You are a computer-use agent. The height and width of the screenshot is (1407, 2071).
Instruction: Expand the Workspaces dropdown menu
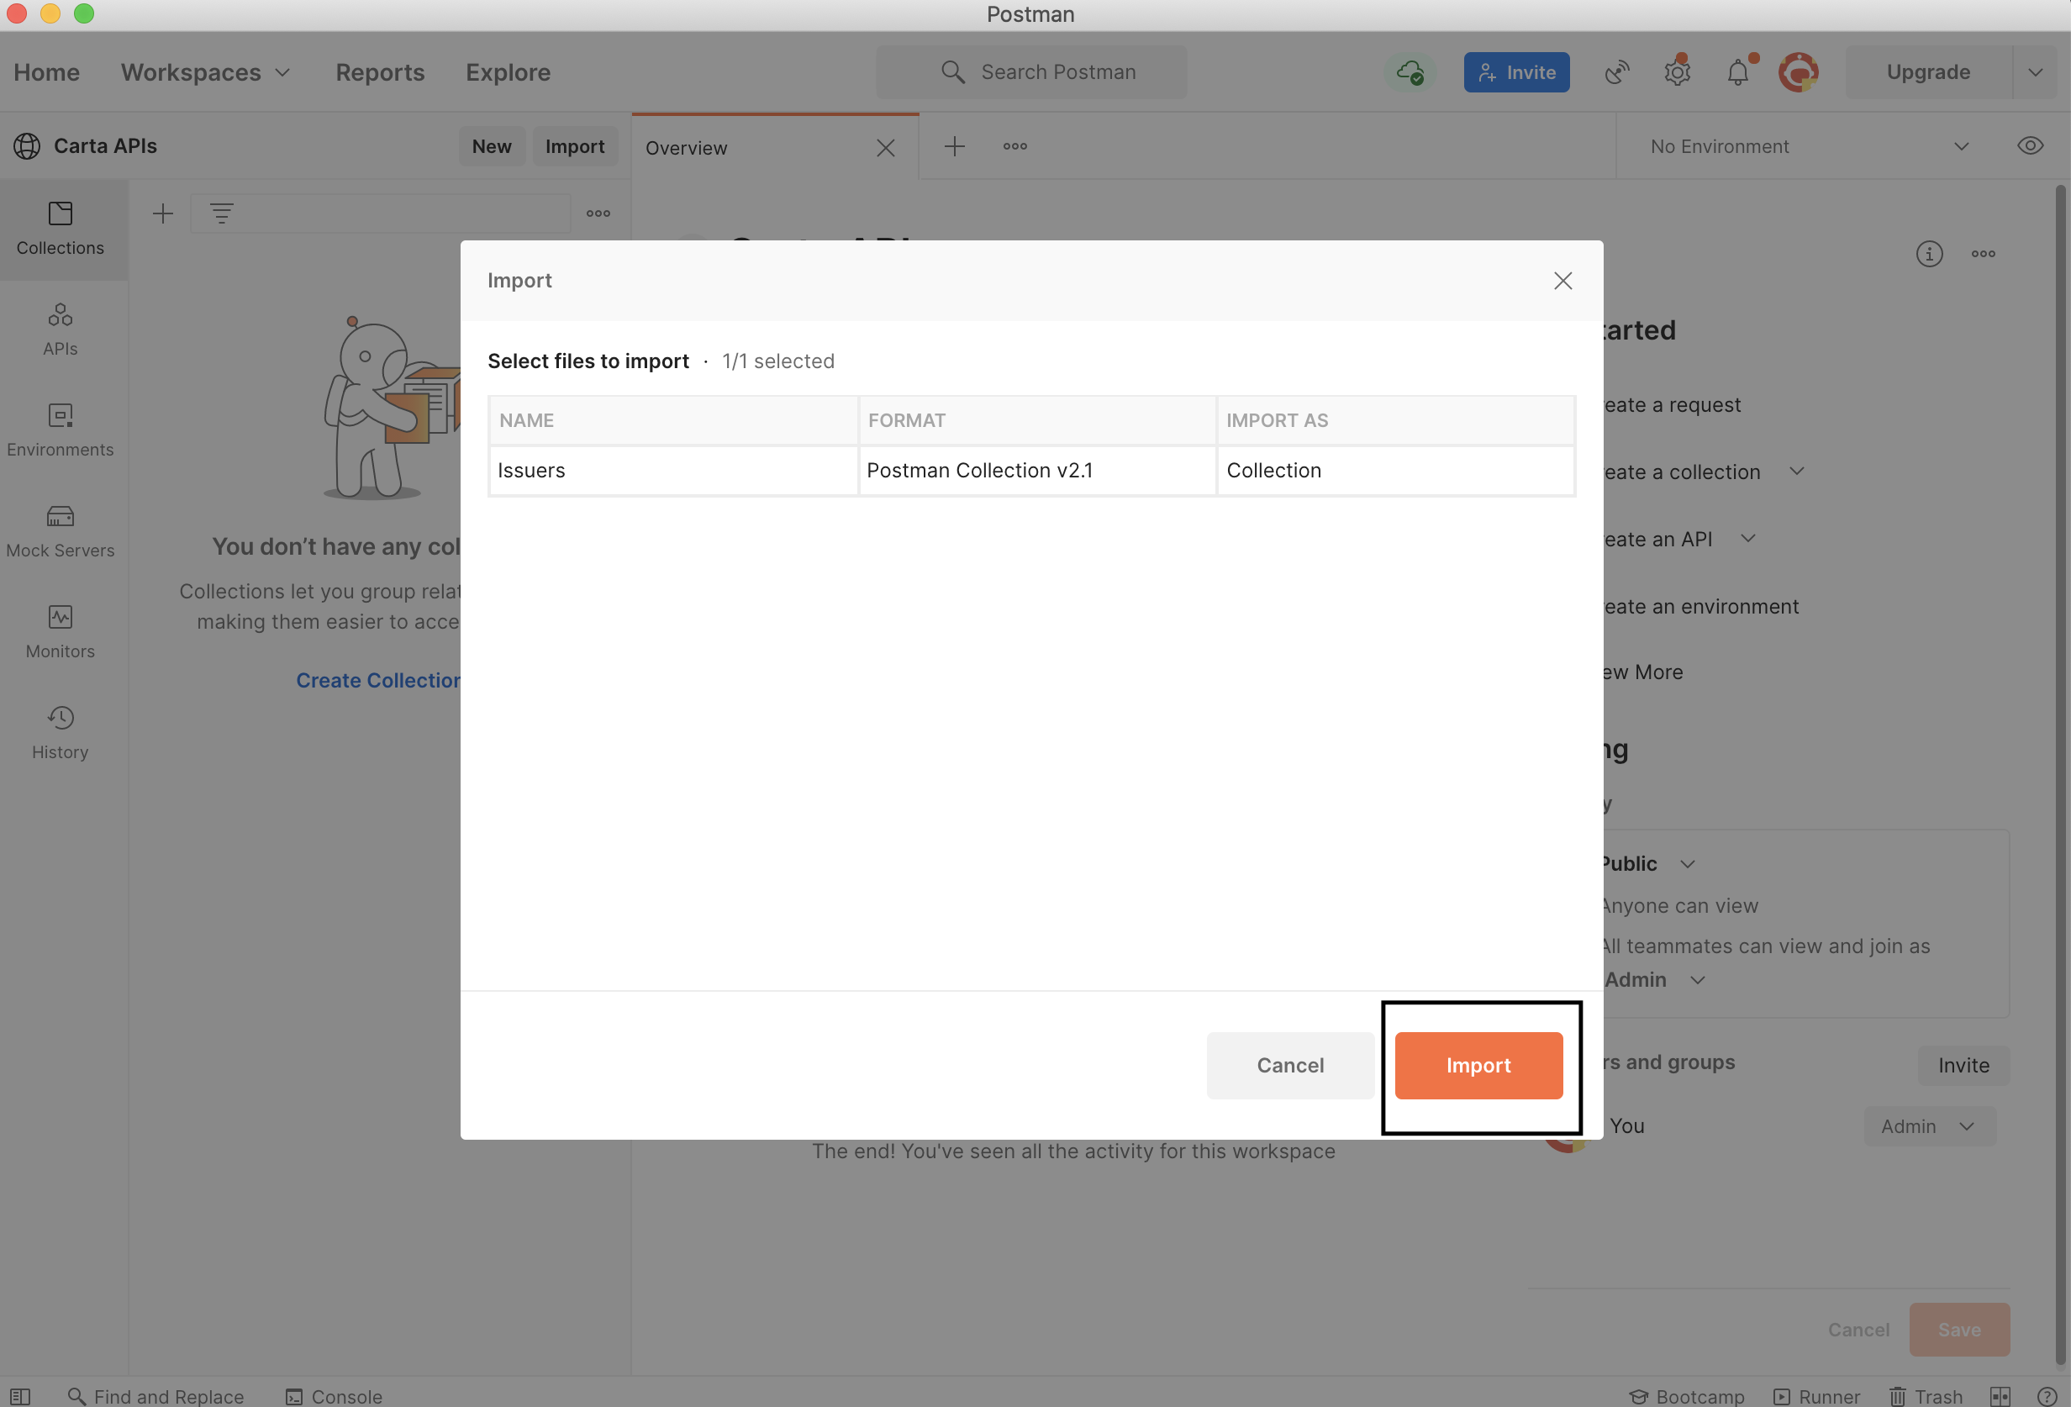pyautogui.click(x=206, y=72)
